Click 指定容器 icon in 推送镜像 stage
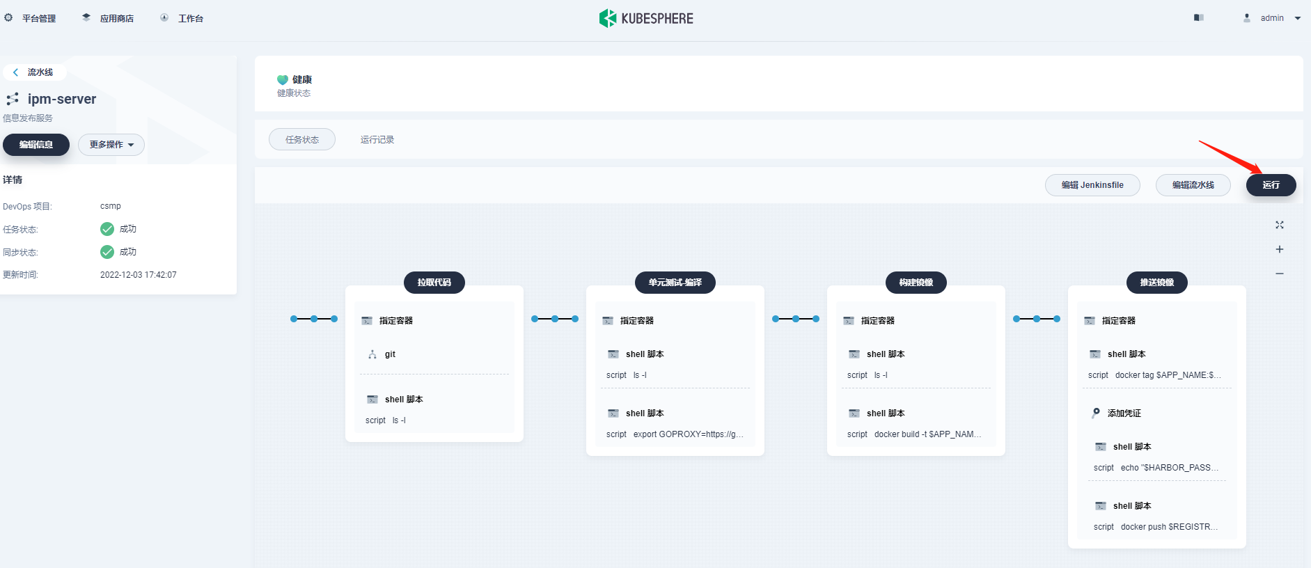 pyautogui.click(x=1090, y=321)
